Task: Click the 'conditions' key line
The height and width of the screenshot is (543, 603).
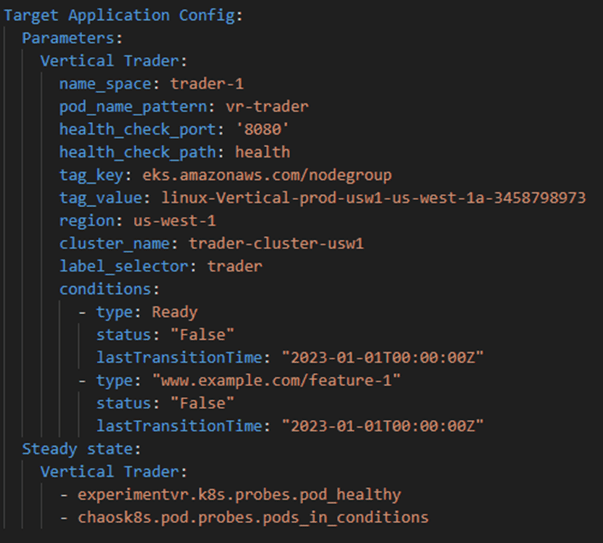Action: pyautogui.click(x=105, y=289)
